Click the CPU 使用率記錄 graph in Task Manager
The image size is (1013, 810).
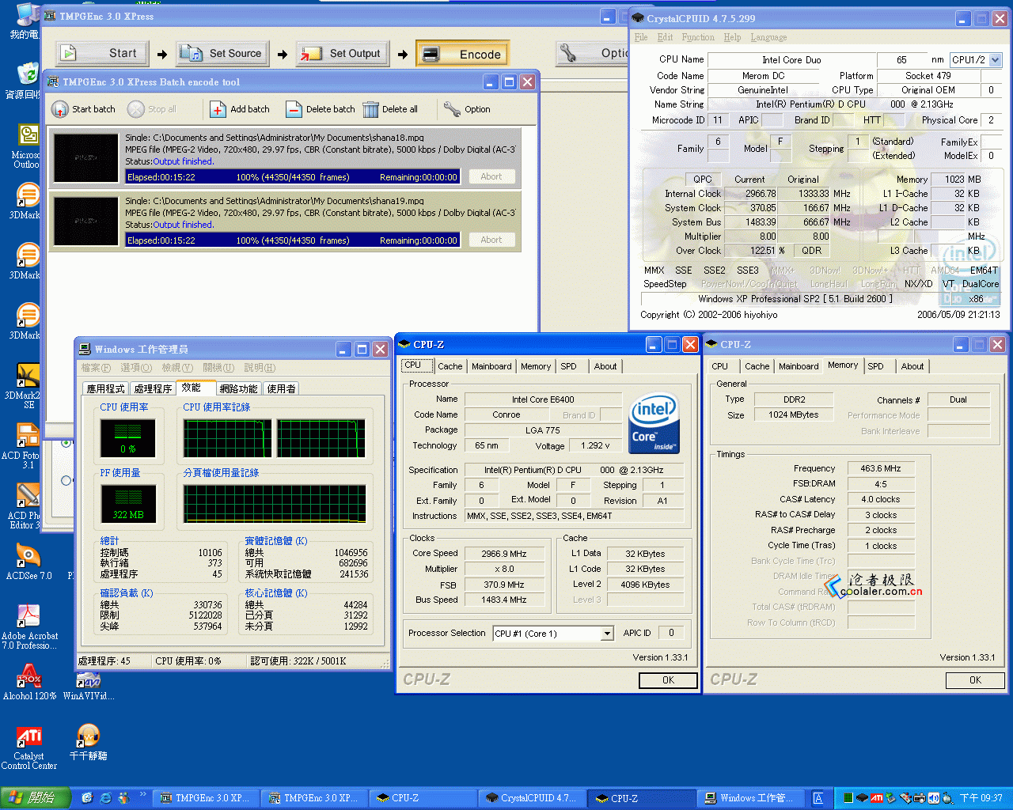[x=275, y=437]
